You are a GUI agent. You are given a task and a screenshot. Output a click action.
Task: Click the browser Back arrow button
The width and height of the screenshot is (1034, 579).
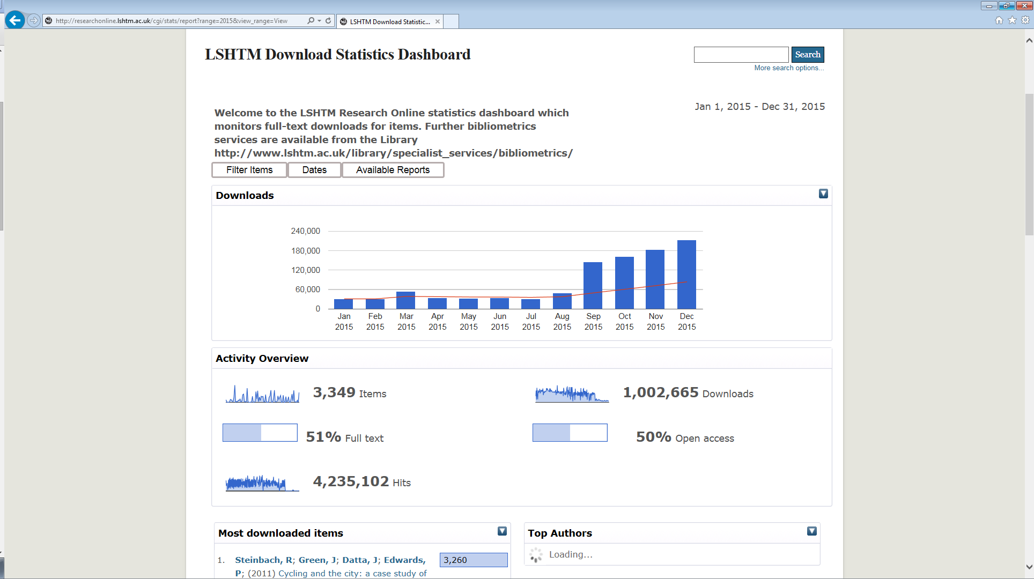pos(15,20)
